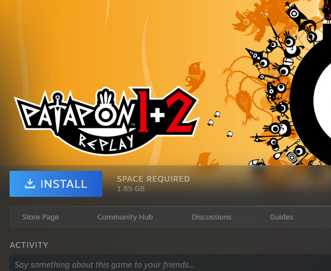Install Patapon 1+2 Replay
Viewport: 331px width, 271px height.
[56, 184]
